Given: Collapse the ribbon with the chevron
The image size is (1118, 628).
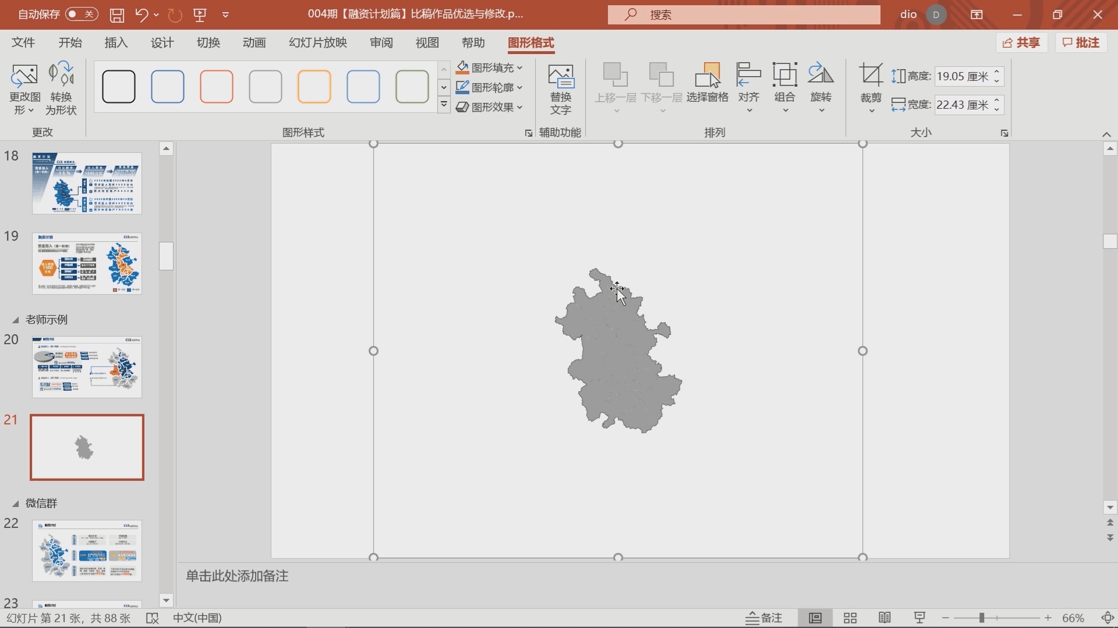Looking at the screenshot, I should pyautogui.click(x=1106, y=134).
